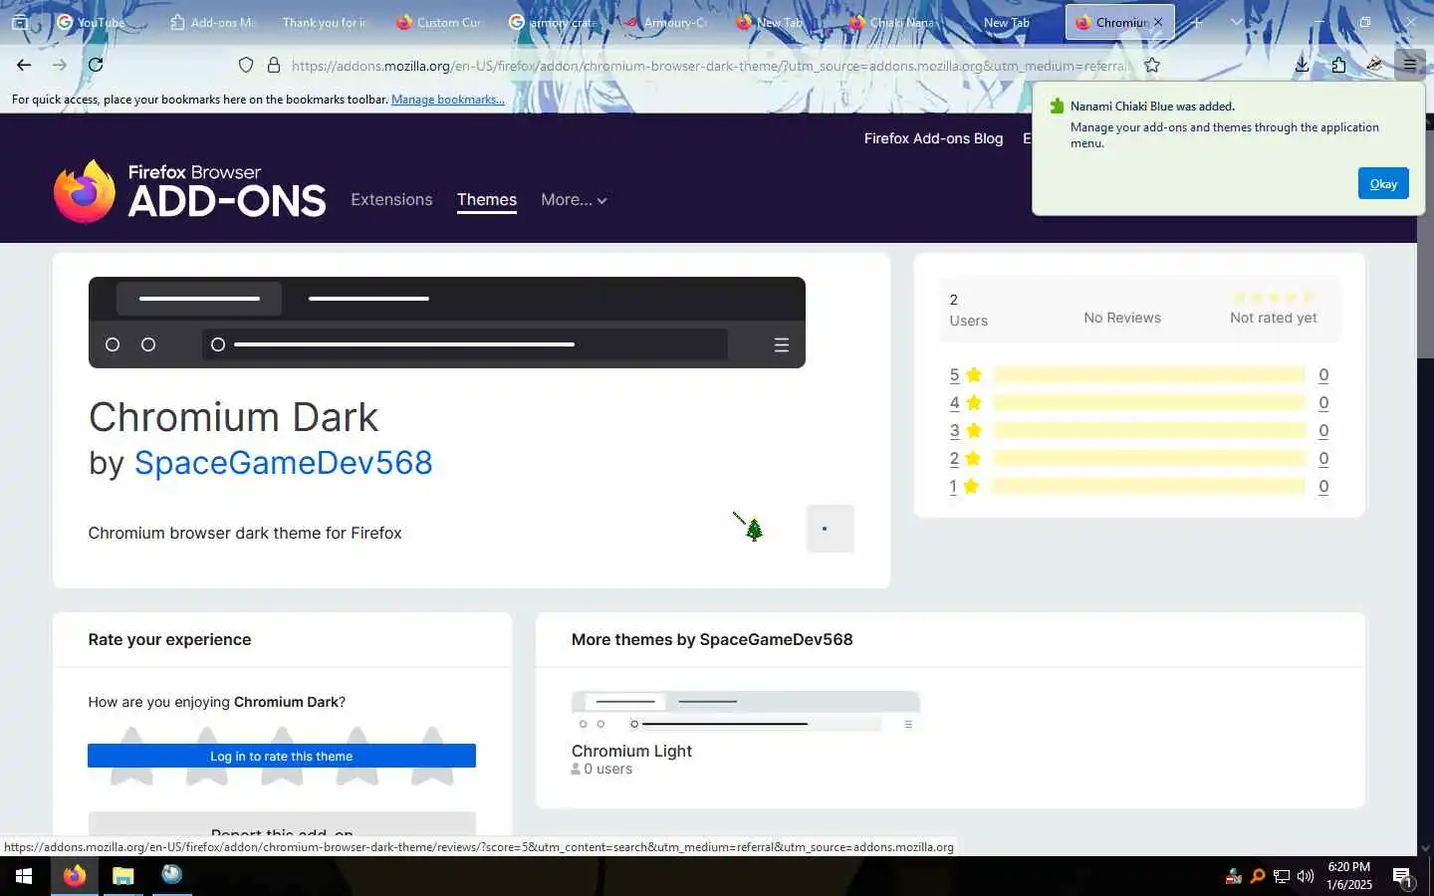Viewport: 1434px width, 896px height.
Task: Open the No Reviews link
Action: pos(1122,318)
